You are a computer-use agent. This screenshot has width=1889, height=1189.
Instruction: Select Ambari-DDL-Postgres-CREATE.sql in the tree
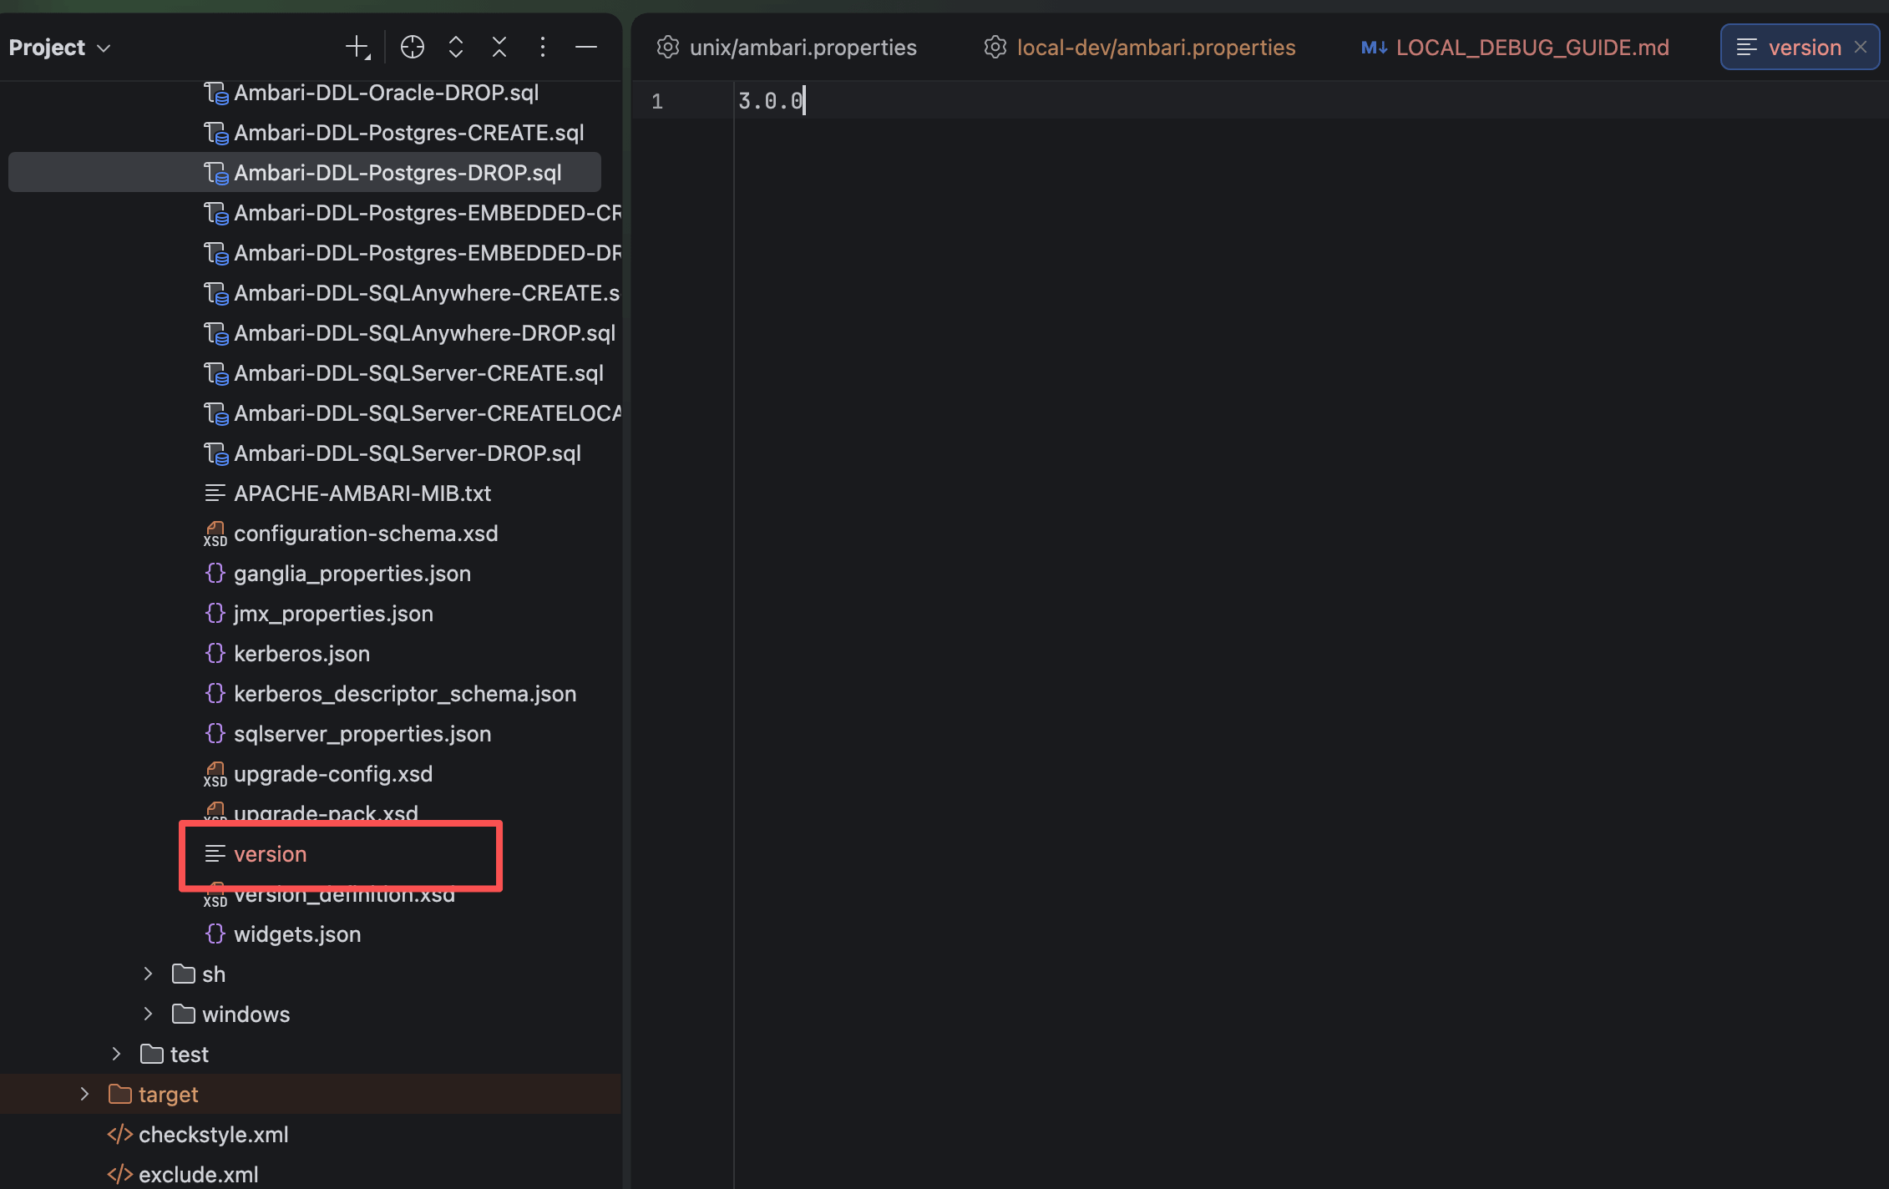point(408,133)
